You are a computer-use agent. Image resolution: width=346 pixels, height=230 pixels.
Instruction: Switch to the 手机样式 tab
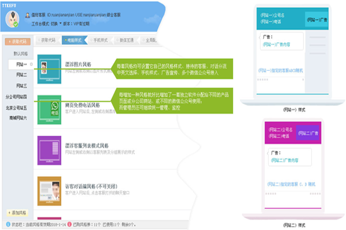click(x=99, y=40)
